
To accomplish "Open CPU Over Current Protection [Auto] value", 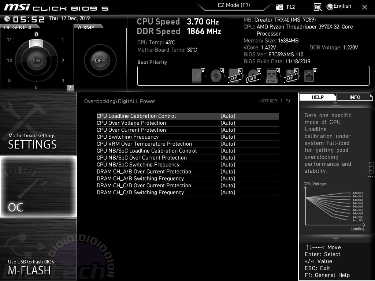I will point(228,130).
